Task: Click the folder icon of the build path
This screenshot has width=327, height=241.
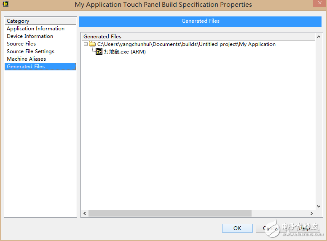Action: click(x=92, y=44)
